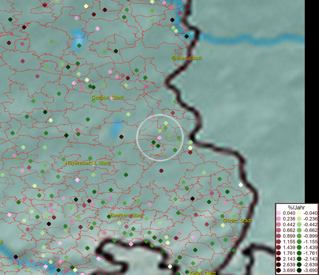The image size is (319, 275).
Task: Click the legend value "0.040"
Action: click(x=289, y=213)
